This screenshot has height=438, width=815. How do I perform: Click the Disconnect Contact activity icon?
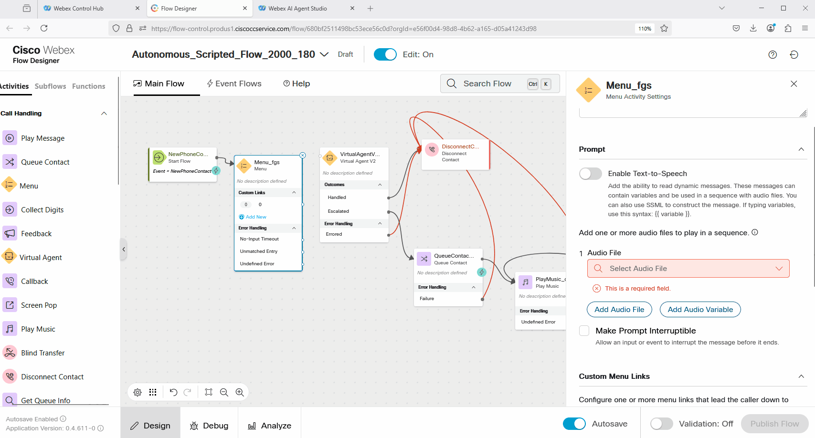click(10, 376)
